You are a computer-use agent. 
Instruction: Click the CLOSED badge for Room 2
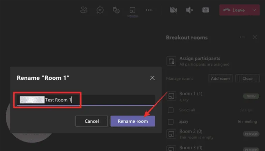[251, 134]
